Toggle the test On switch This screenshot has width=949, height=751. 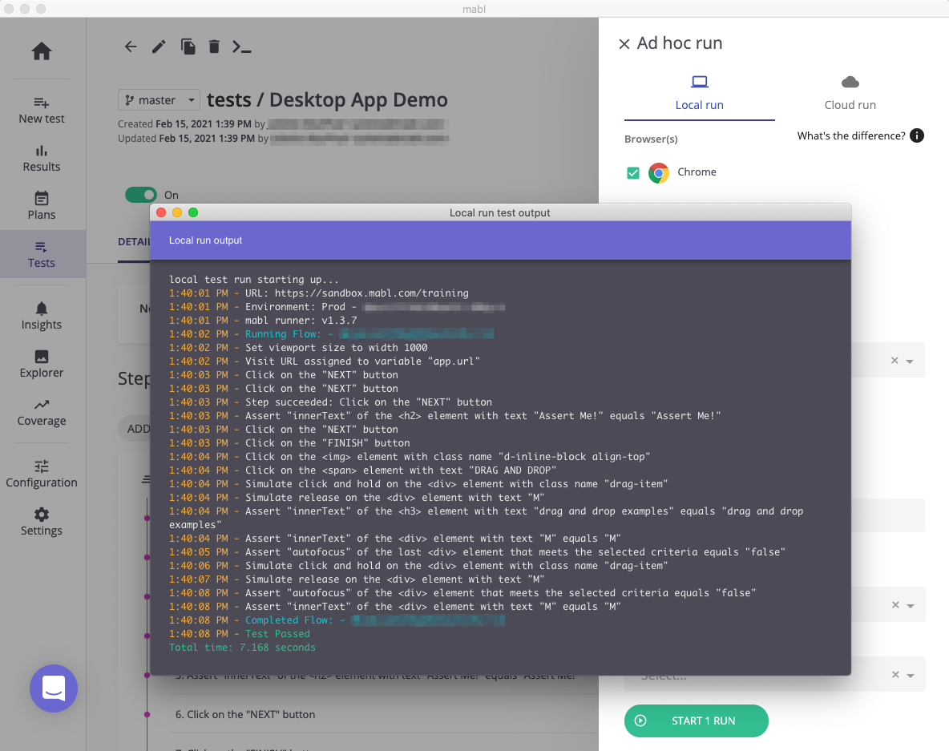point(140,195)
